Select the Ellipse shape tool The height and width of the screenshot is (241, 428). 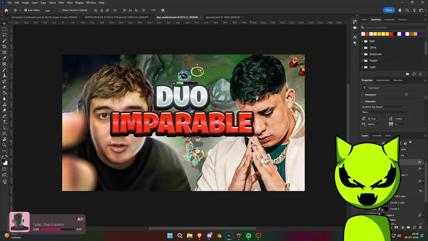click(x=4, y=134)
